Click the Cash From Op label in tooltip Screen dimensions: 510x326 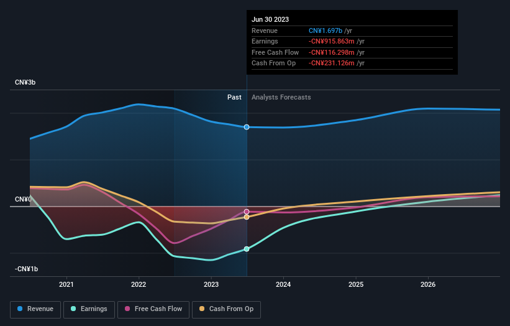(273, 63)
